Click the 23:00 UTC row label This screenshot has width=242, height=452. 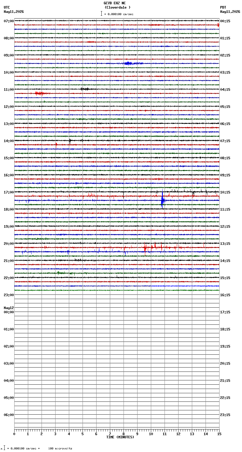click(x=9, y=295)
